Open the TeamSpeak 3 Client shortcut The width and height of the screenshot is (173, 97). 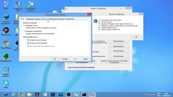[x=18, y=6]
